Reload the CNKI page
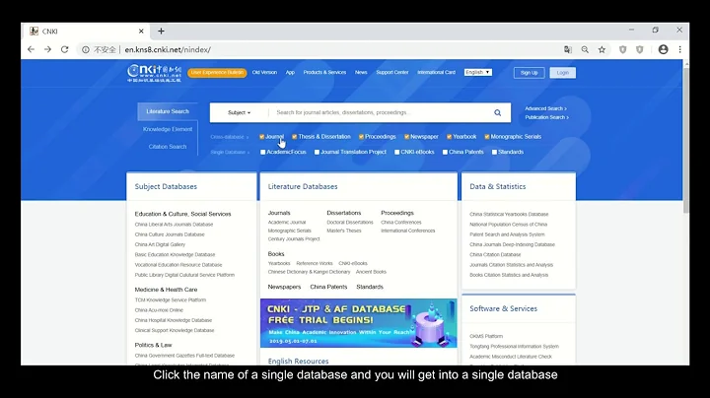 pos(65,49)
